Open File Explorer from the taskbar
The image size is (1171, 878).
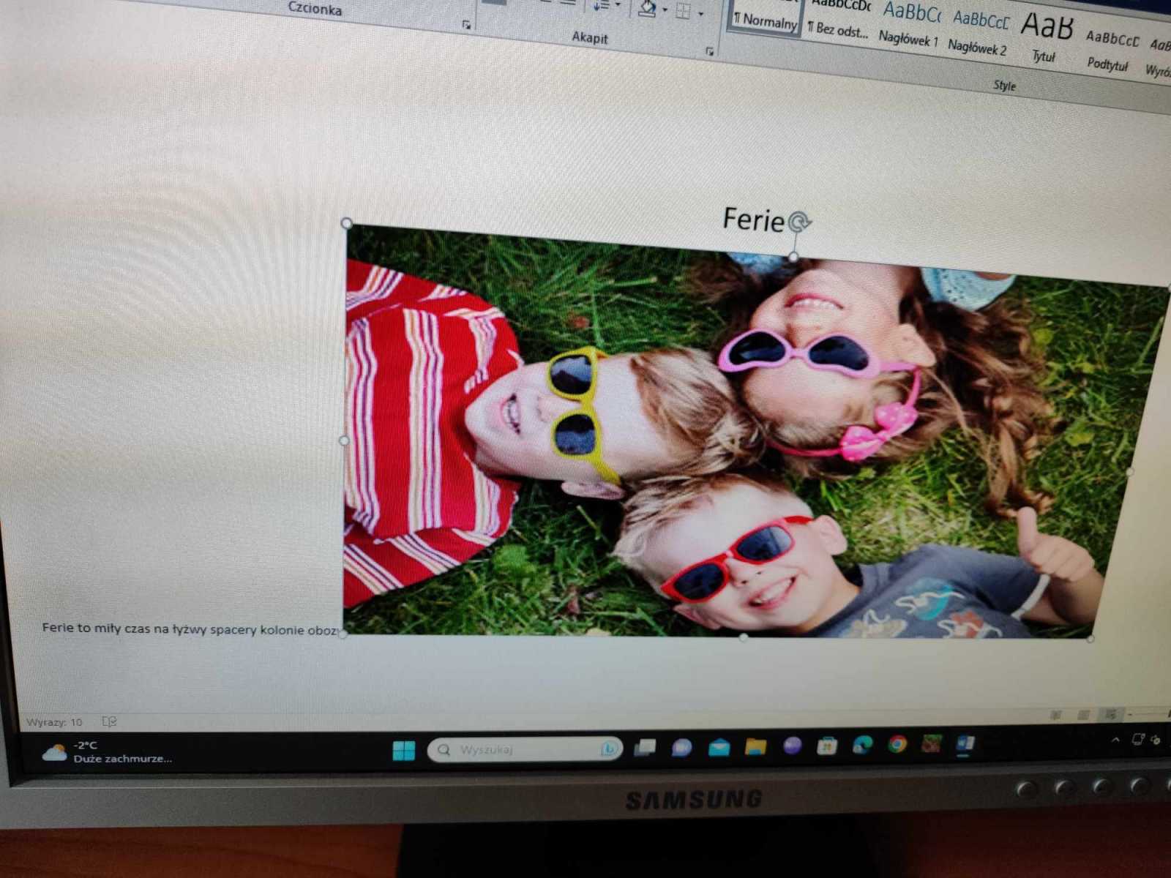pyautogui.click(x=755, y=746)
